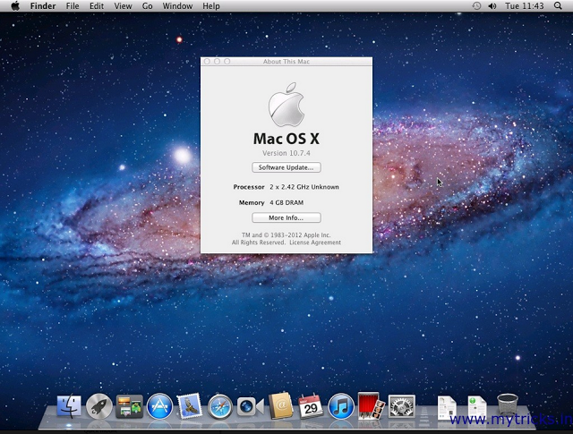Open the Finder menu
Image resolution: width=573 pixels, height=434 pixels.
click(43, 6)
